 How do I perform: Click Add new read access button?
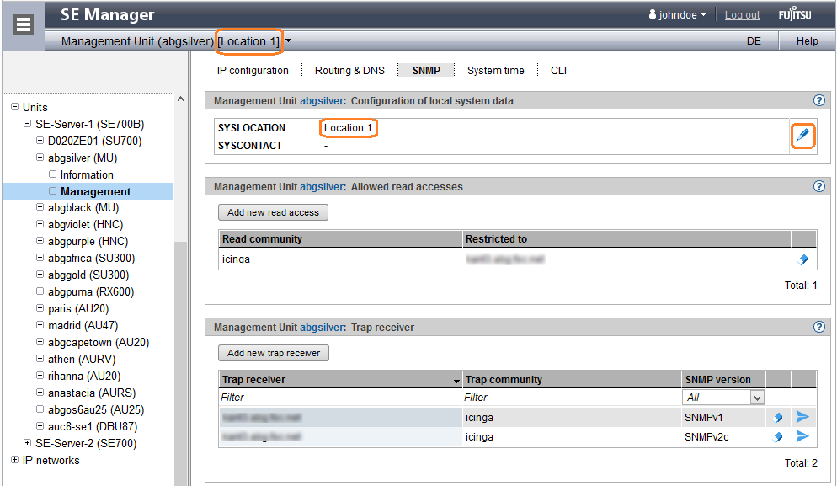[273, 212]
